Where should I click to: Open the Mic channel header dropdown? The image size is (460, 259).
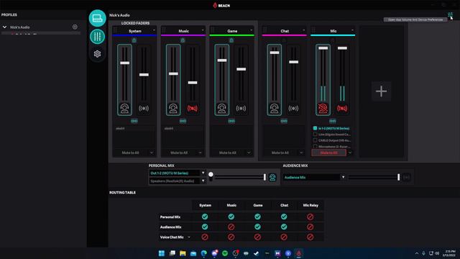pyautogui.click(x=352, y=30)
